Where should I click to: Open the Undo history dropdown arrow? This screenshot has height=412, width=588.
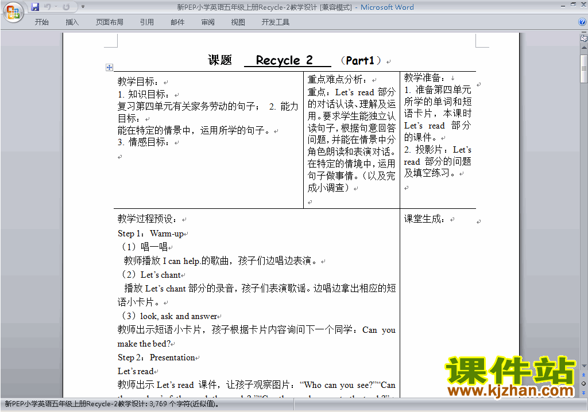(x=56, y=7)
